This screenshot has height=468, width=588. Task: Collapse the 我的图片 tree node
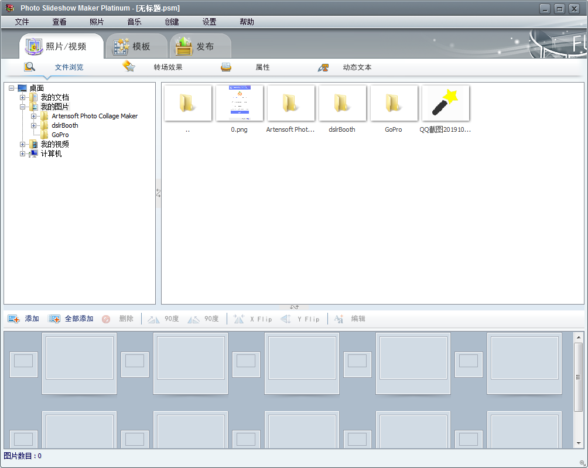tap(22, 107)
